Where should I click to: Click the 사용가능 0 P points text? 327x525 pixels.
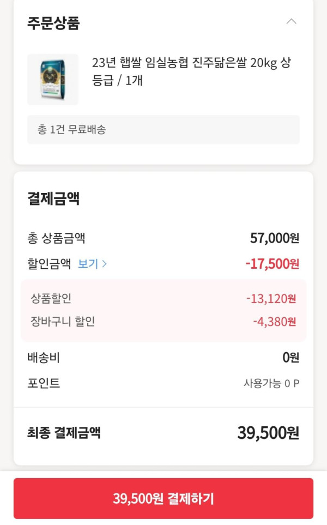point(271,383)
